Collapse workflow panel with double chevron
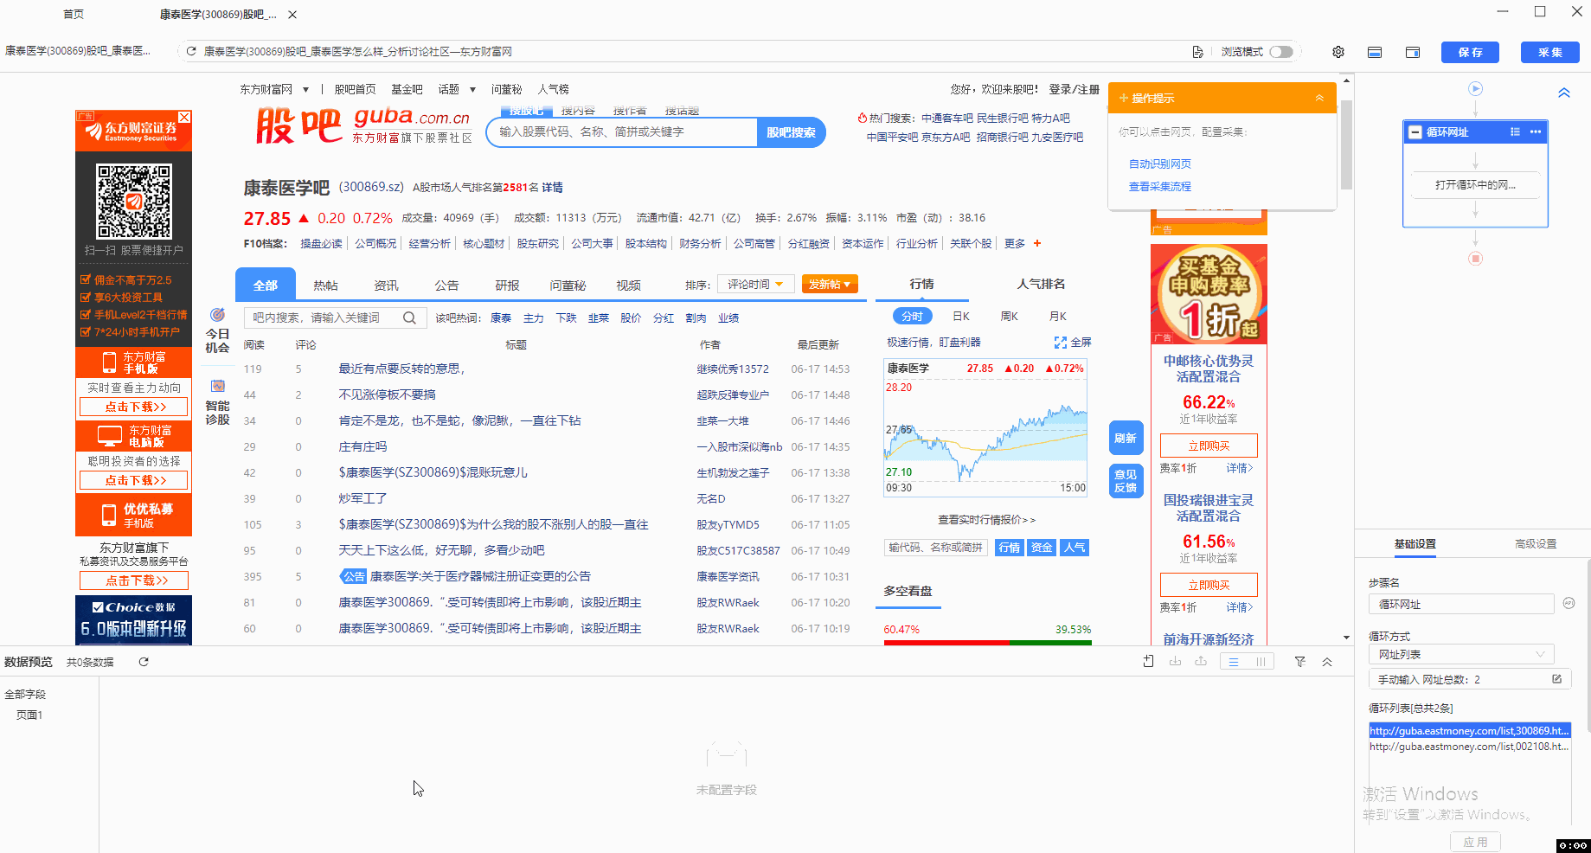Viewport: 1591px width, 853px height. pos(1564,93)
